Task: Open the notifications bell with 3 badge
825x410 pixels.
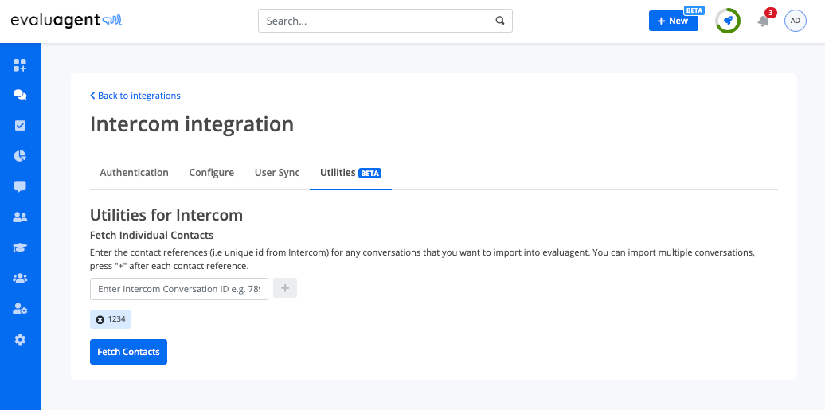Action: point(763,21)
